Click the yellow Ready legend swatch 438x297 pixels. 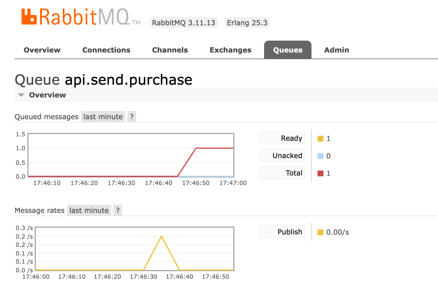(321, 138)
